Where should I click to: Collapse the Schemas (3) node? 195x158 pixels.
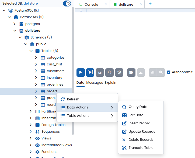(20, 37)
